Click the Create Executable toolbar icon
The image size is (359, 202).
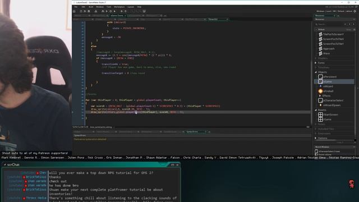tap(96, 11)
